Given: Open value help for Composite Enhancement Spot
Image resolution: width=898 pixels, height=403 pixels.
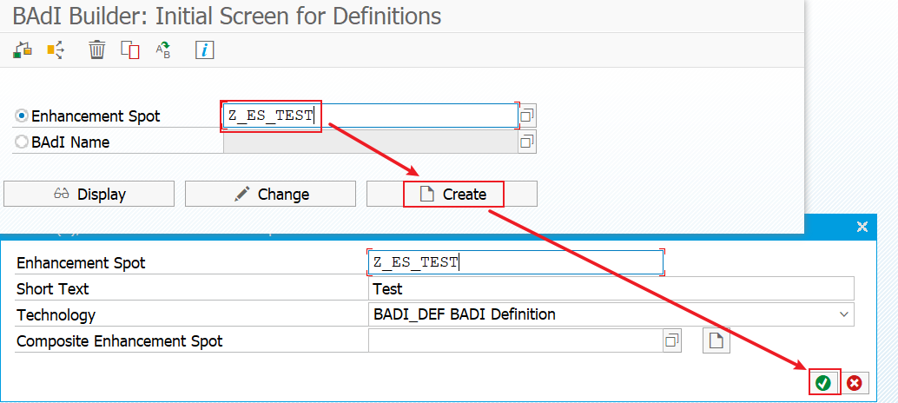Looking at the screenshot, I should (672, 341).
